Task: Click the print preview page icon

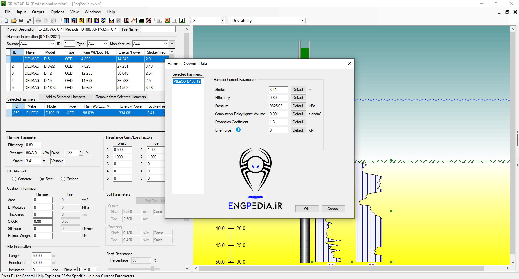Action: pyautogui.click(x=46, y=20)
